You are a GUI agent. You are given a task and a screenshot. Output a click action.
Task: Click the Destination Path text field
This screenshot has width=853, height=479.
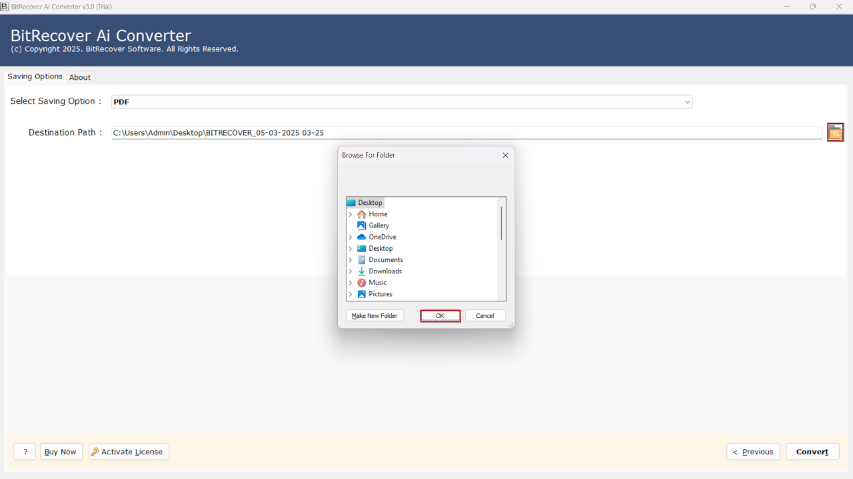pyautogui.click(x=466, y=133)
